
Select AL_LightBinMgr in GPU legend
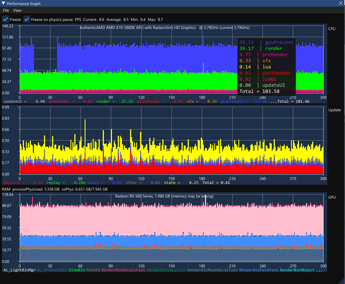click(19, 270)
